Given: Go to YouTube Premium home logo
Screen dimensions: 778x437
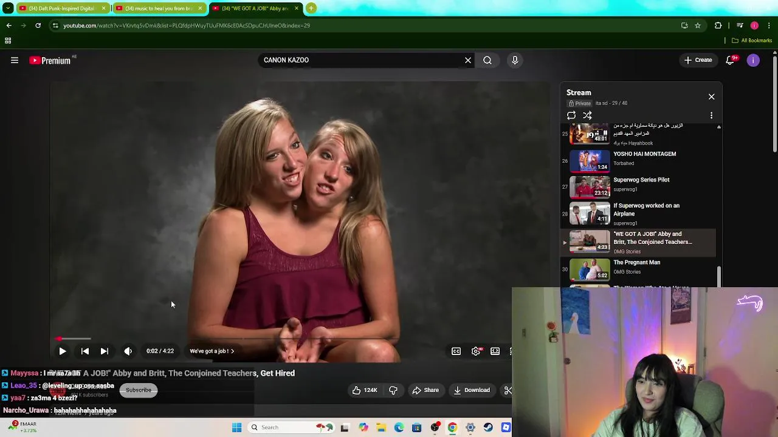Looking at the screenshot, I should [x=50, y=60].
